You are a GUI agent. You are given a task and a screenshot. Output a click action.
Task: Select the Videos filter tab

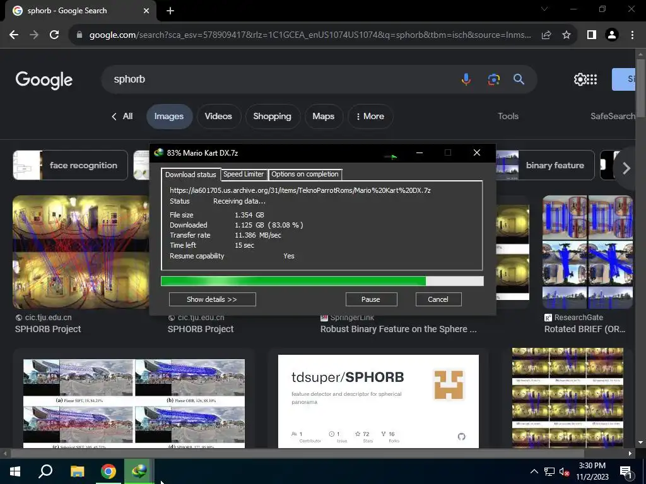(218, 117)
